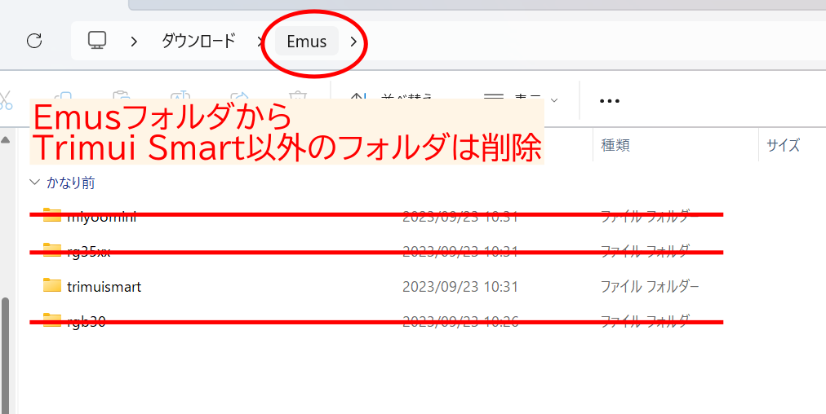The image size is (826, 414).
Task: Open the 表示 view dropdown
Action: coord(521,99)
